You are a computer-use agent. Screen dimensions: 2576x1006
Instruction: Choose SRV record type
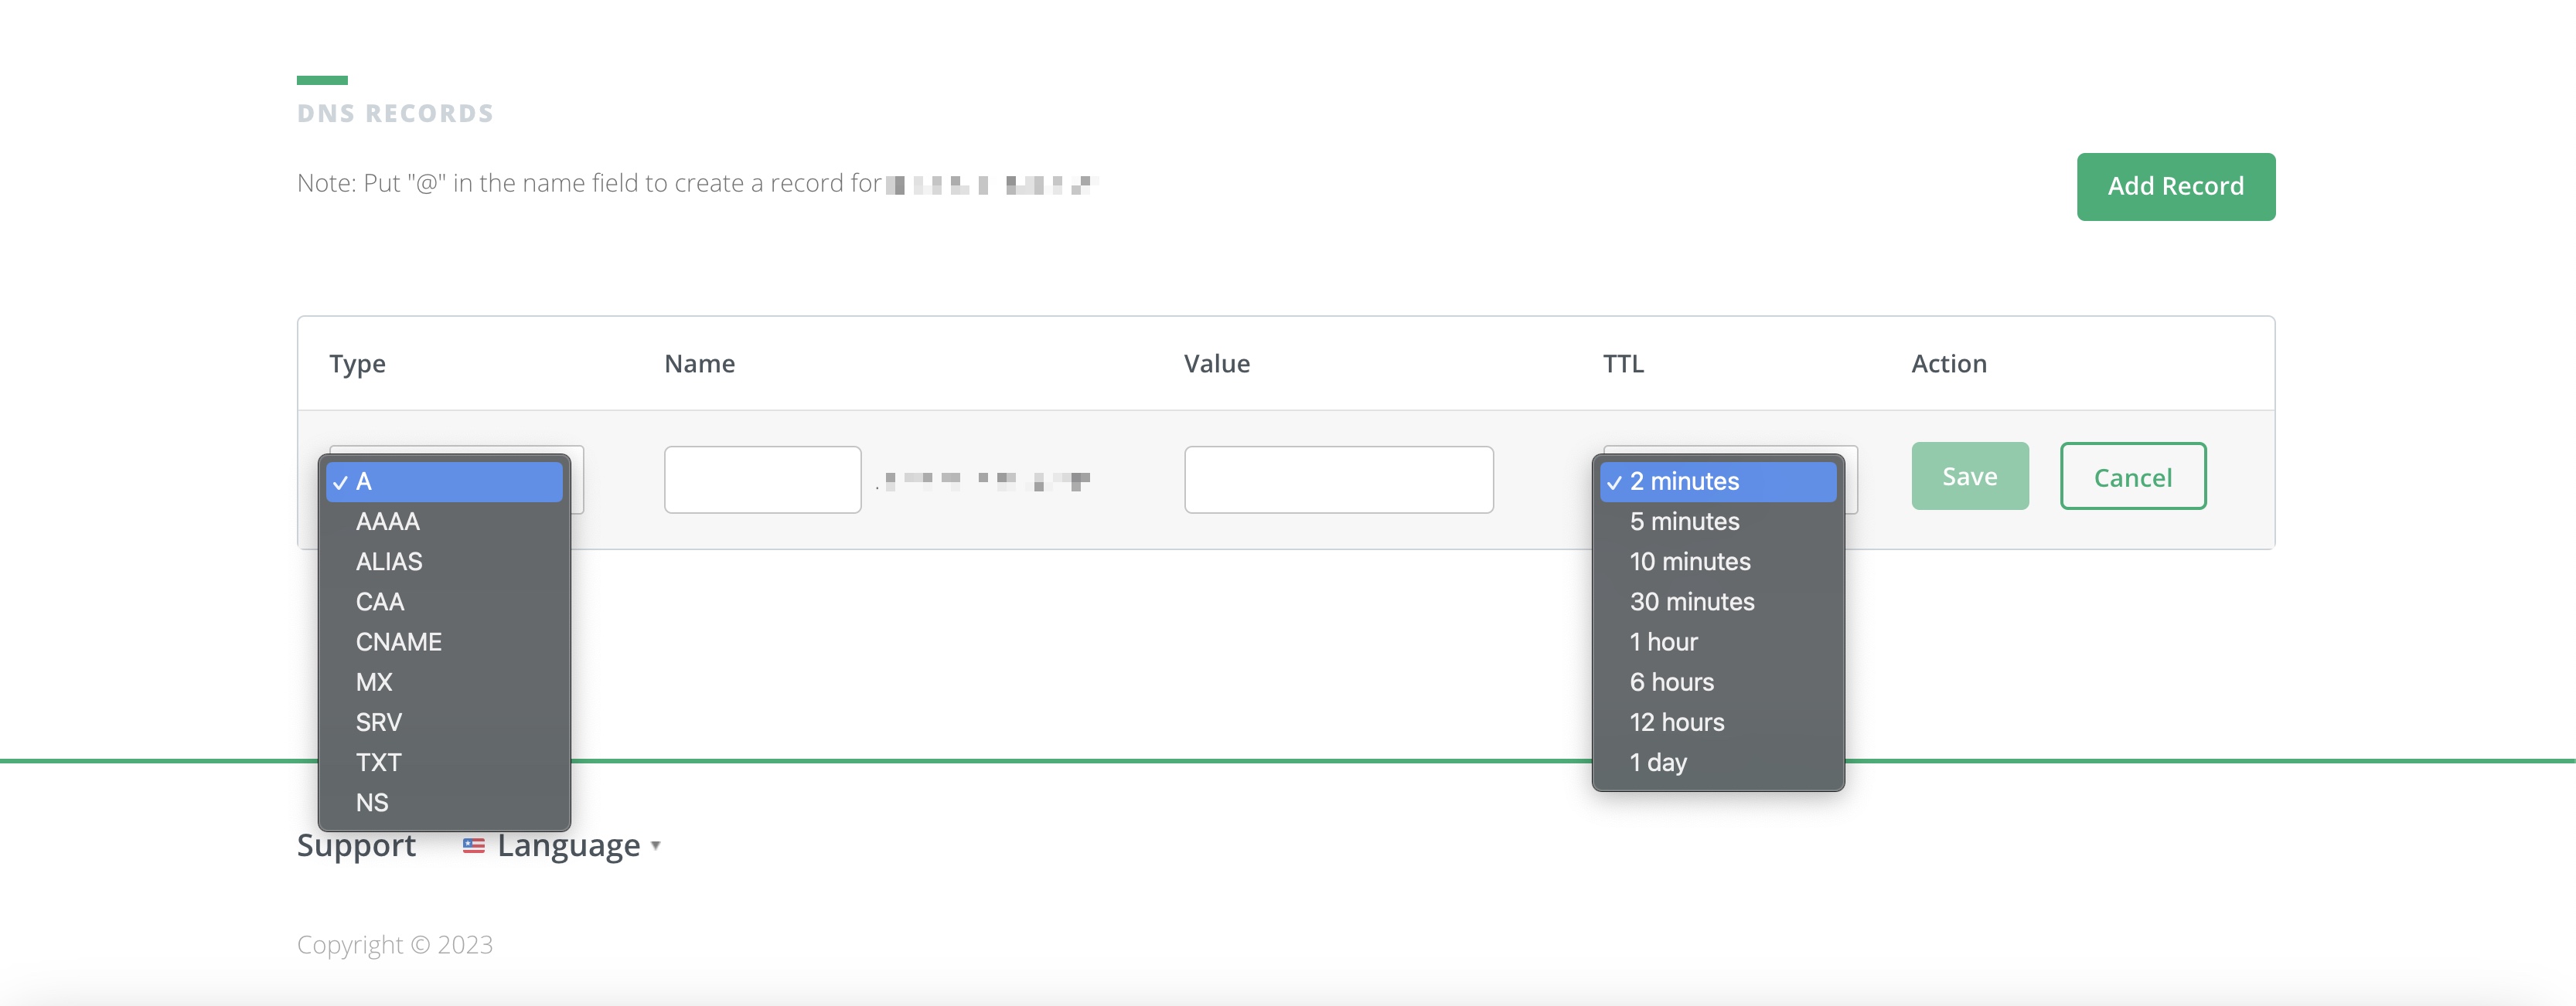tap(444, 722)
